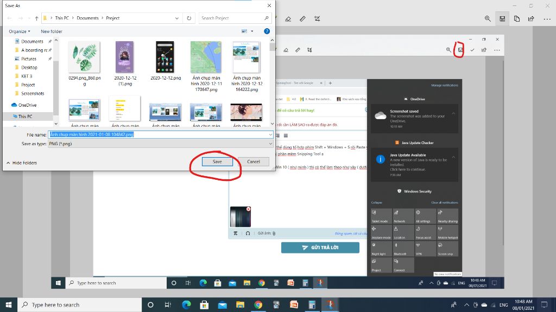Screen dimensions: 556x312
Task: Open Action Center notifications icon
Action: pos(544,304)
